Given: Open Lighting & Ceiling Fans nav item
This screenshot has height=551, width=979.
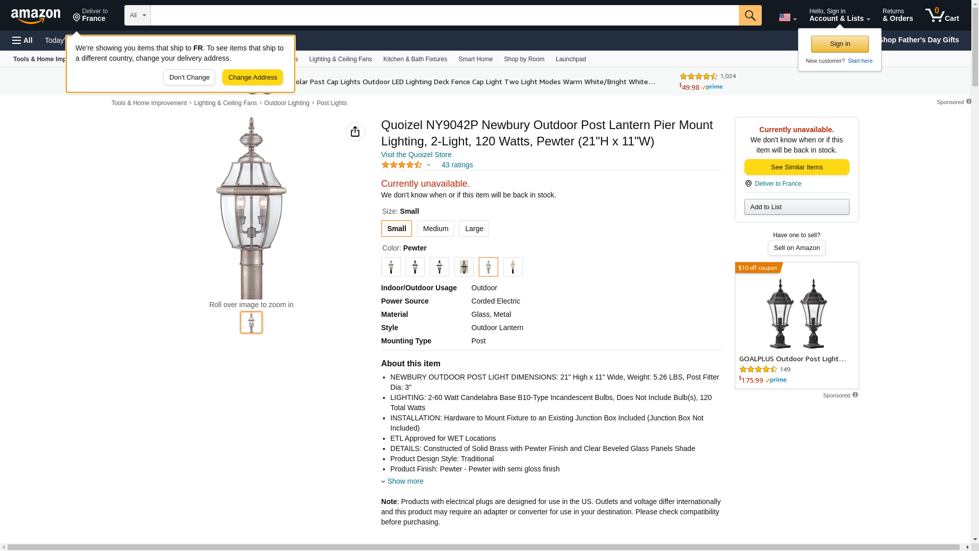Looking at the screenshot, I should pyautogui.click(x=341, y=59).
